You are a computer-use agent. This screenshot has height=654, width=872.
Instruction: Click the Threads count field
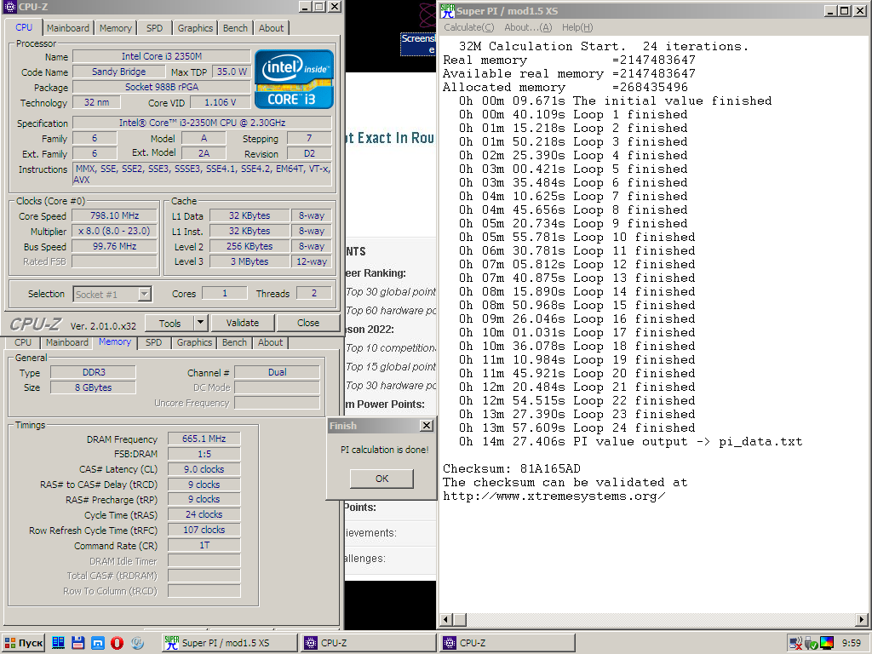tap(313, 293)
